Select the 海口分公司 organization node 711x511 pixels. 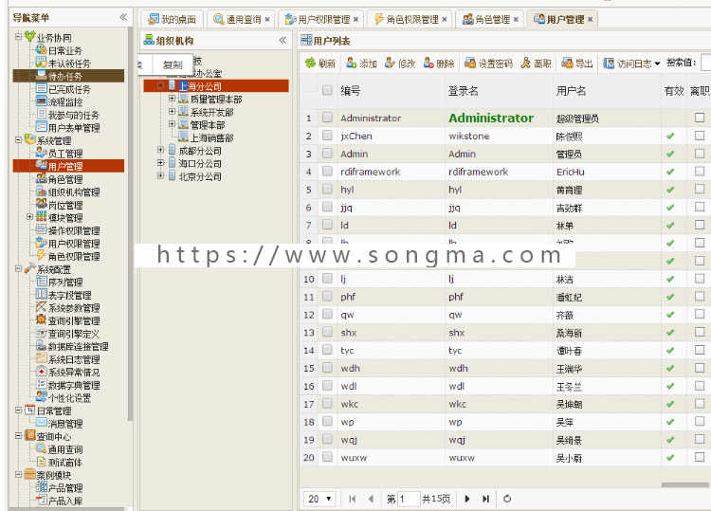coord(200,163)
